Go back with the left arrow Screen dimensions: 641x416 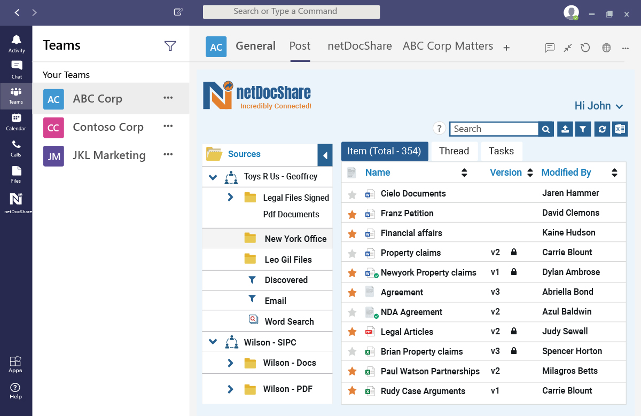(x=17, y=12)
